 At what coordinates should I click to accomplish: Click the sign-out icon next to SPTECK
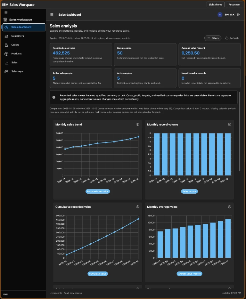point(239,14)
